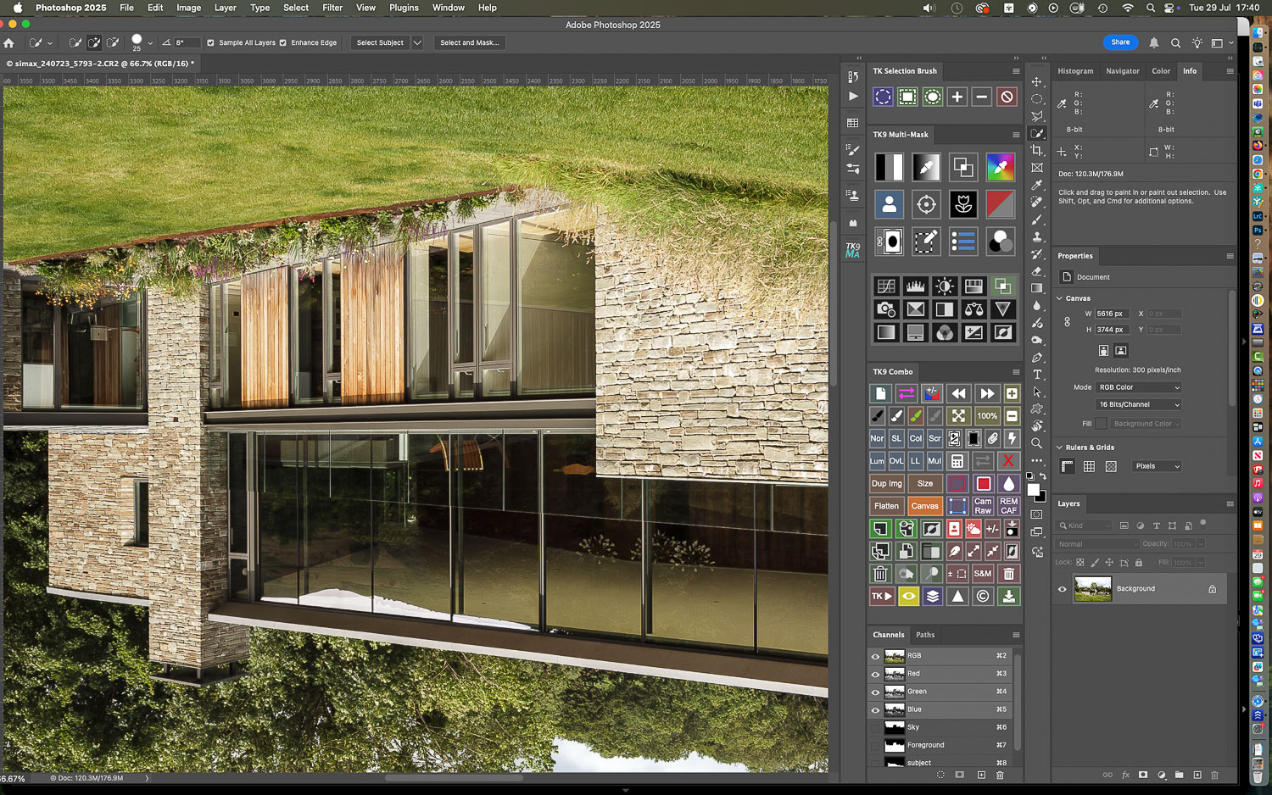
Task: Show the Foreground channel visibility box
Action: (x=875, y=745)
